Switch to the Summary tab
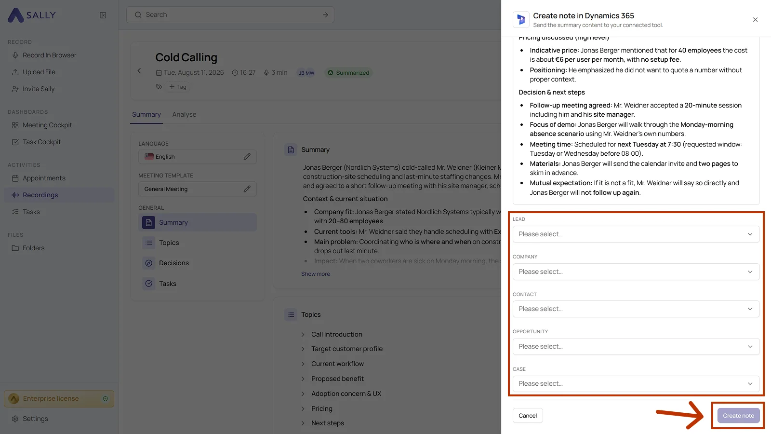The image size is (771, 434). (x=146, y=114)
